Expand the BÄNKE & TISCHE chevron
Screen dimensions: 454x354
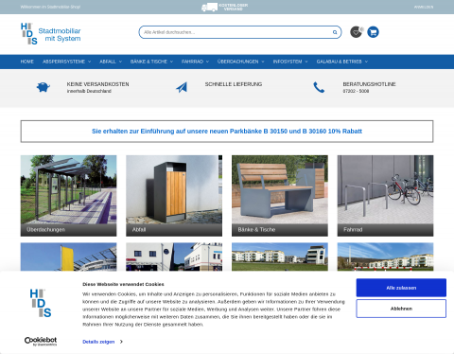[171, 62]
